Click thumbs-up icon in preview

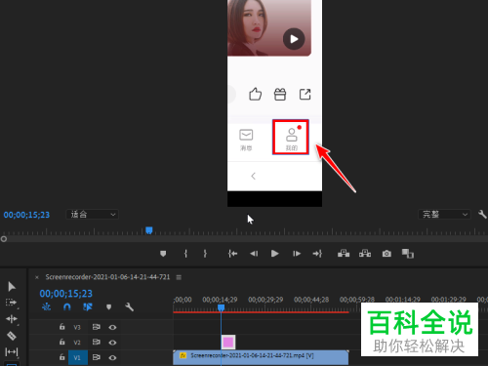click(x=255, y=95)
